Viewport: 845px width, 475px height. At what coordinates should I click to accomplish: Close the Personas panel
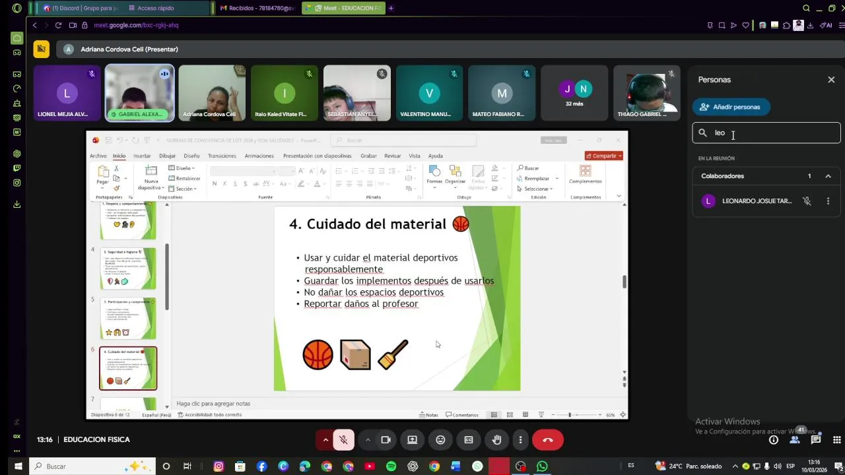pyautogui.click(x=831, y=79)
